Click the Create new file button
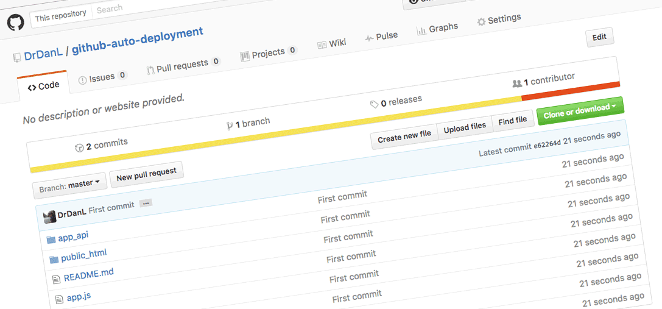The width and height of the screenshot is (662, 309). tap(404, 137)
